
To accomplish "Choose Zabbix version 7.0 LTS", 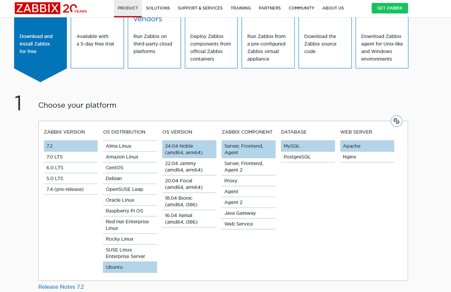I will pyautogui.click(x=71, y=157).
